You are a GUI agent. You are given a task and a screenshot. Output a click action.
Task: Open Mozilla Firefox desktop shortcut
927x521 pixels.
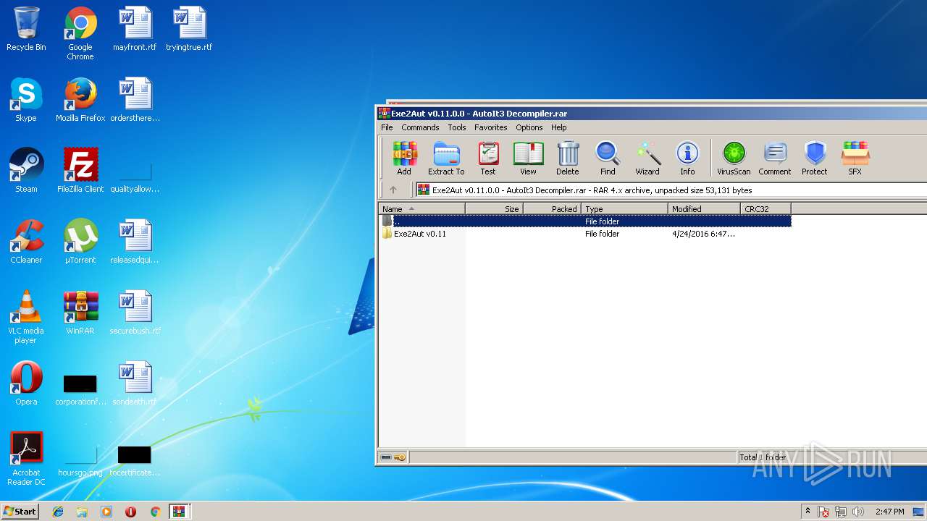point(80,100)
